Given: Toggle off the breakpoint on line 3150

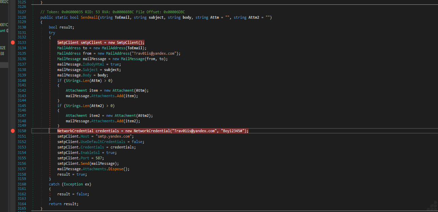Looking at the screenshot, I should coord(13,131).
